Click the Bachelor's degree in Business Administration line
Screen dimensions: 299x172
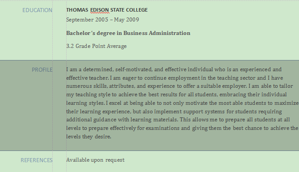128,33
